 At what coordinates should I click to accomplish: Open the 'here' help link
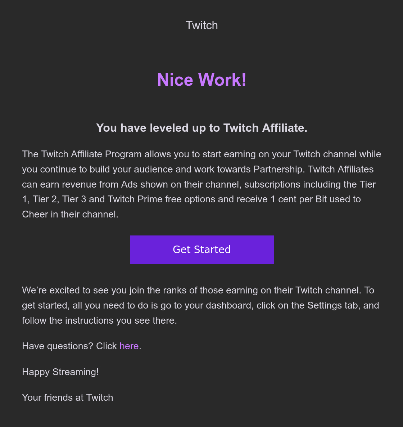tap(129, 346)
